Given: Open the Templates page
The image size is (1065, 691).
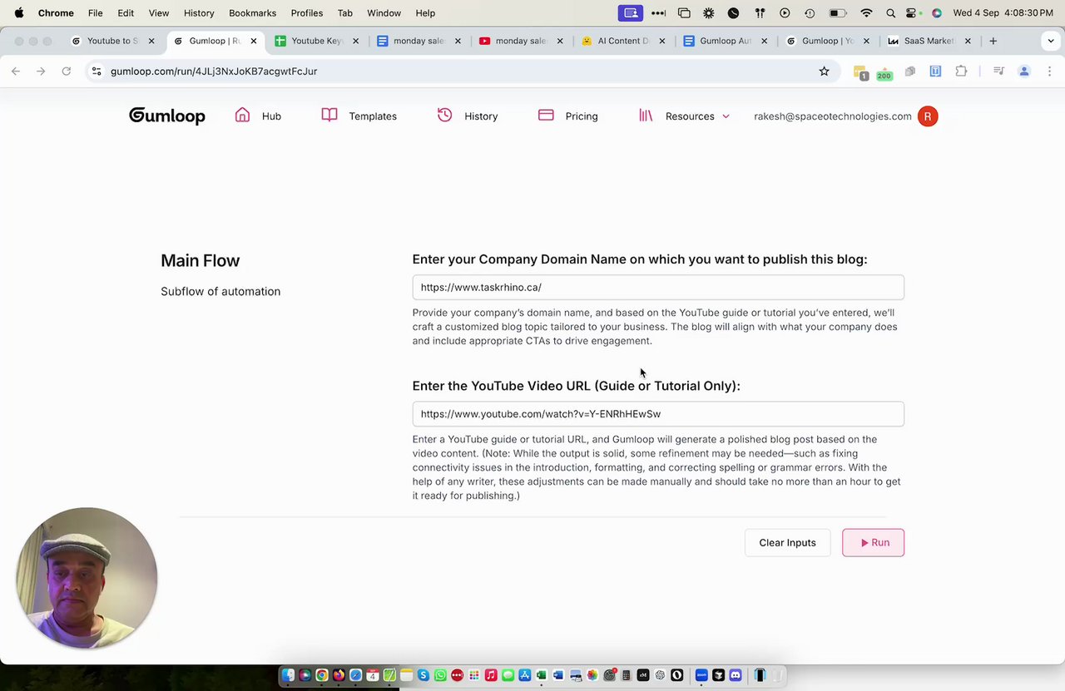Looking at the screenshot, I should [x=372, y=116].
